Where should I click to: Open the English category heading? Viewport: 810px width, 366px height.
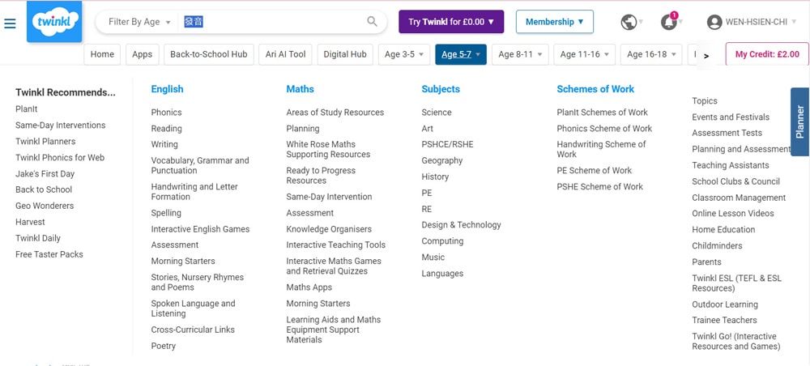(x=167, y=89)
